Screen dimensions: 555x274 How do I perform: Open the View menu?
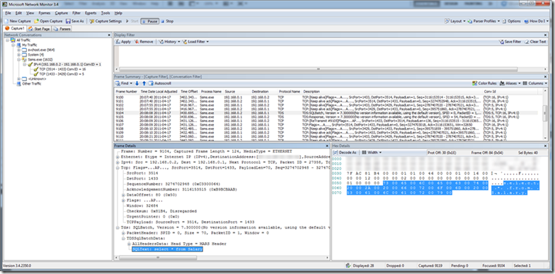point(30,13)
